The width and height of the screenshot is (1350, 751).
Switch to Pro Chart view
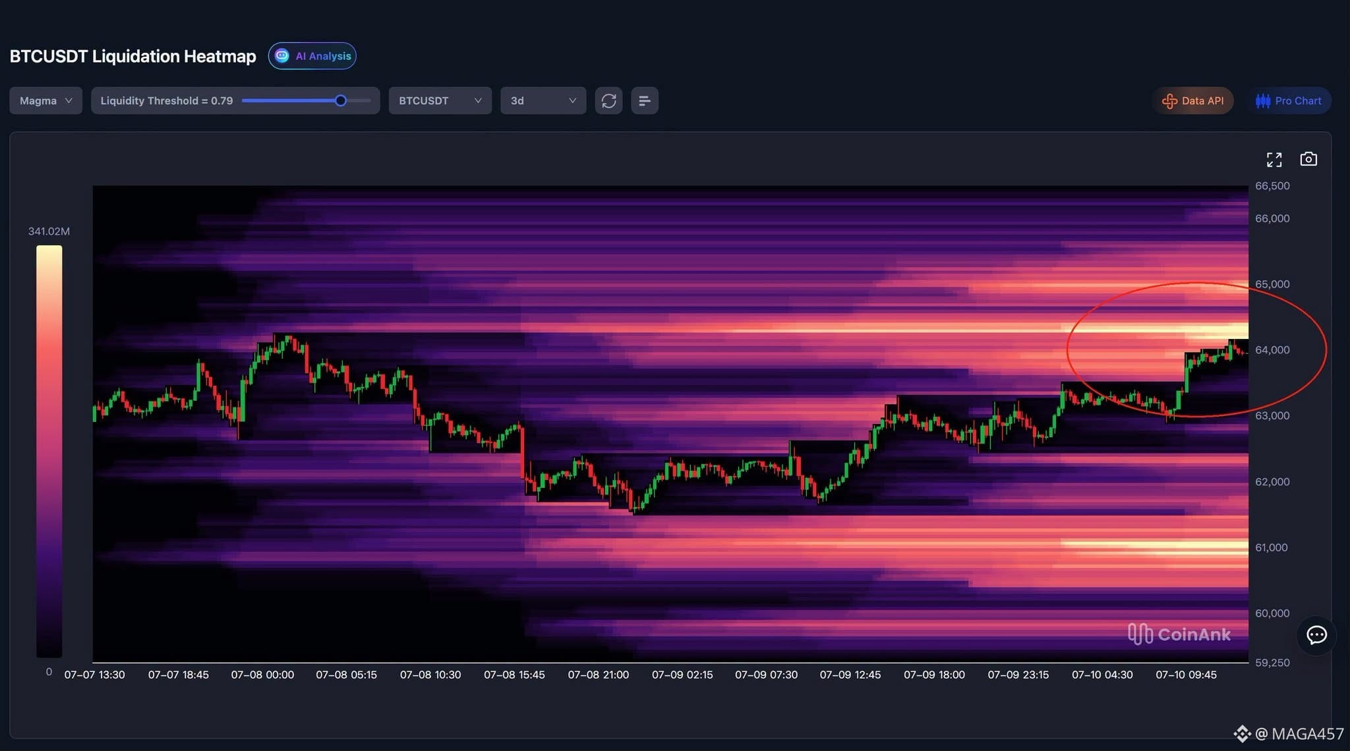click(x=1289, y=101)
